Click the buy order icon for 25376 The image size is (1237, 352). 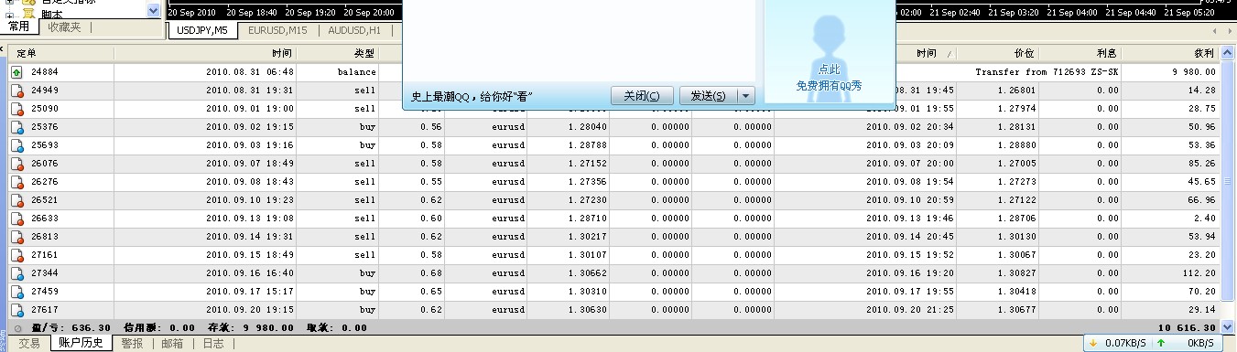(x=16, y=127)
